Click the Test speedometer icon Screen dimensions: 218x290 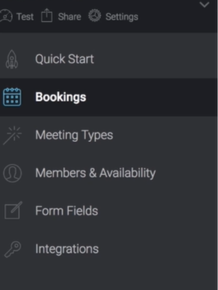(x=6, y=16)
